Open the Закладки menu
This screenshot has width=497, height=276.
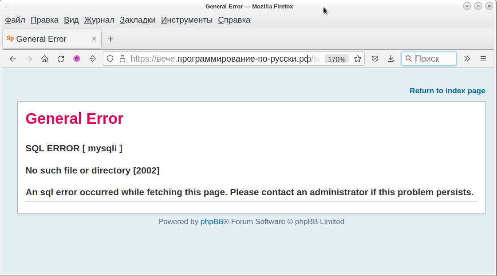(138, 20)
